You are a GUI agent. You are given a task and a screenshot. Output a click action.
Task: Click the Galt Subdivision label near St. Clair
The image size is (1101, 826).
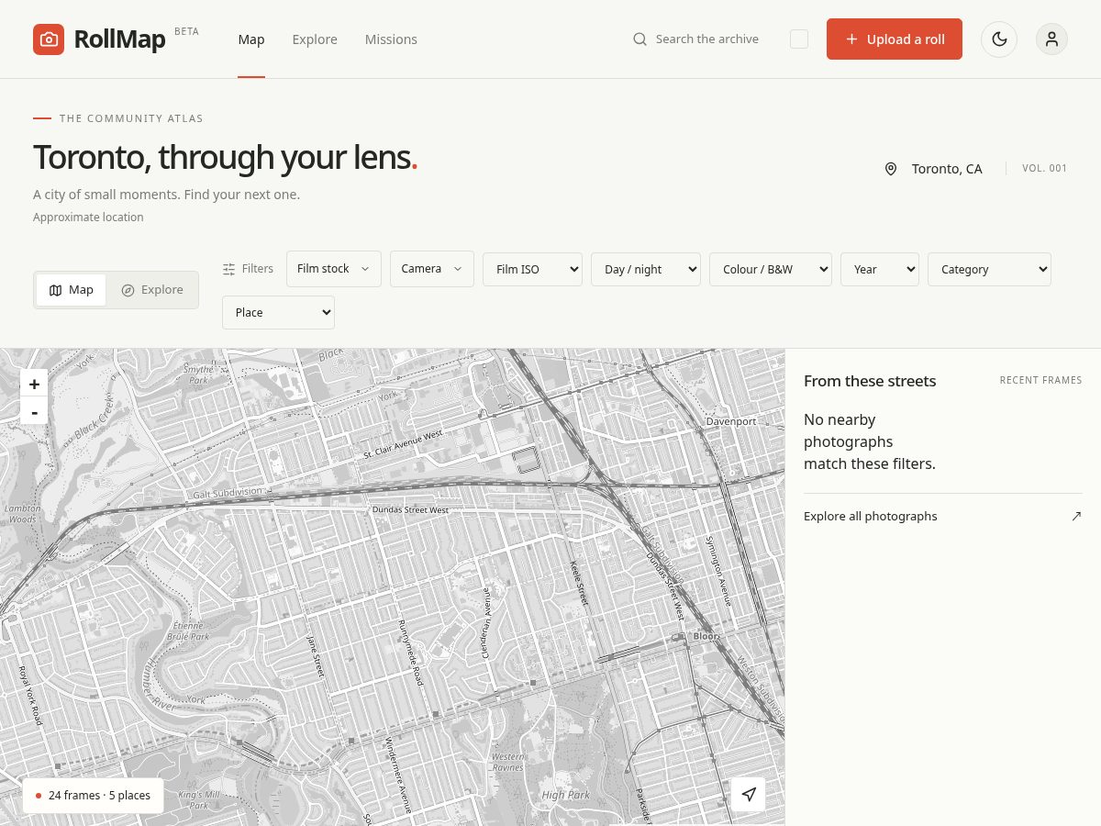[228, 494]
